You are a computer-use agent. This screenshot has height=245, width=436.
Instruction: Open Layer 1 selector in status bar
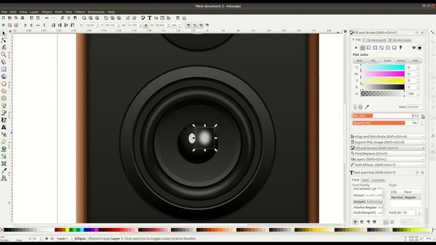coord(64,239)
